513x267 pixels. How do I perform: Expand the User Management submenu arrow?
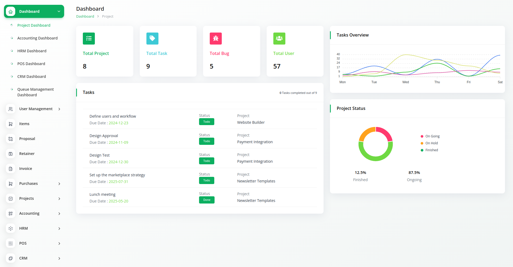pyautogui.click(x=59, y=109)
